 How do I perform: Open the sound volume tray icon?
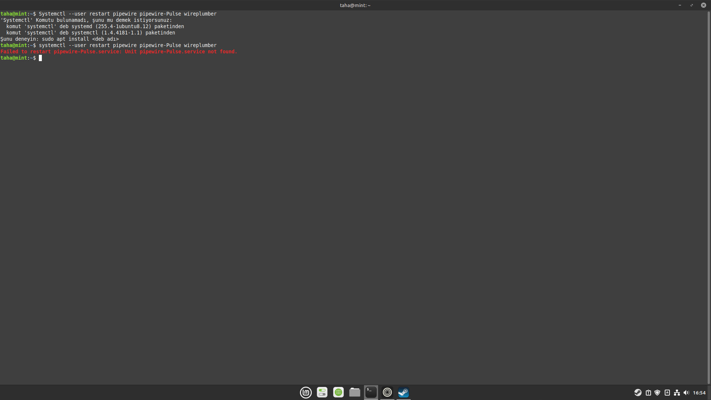pyautogui.click(x=686, y=393)
